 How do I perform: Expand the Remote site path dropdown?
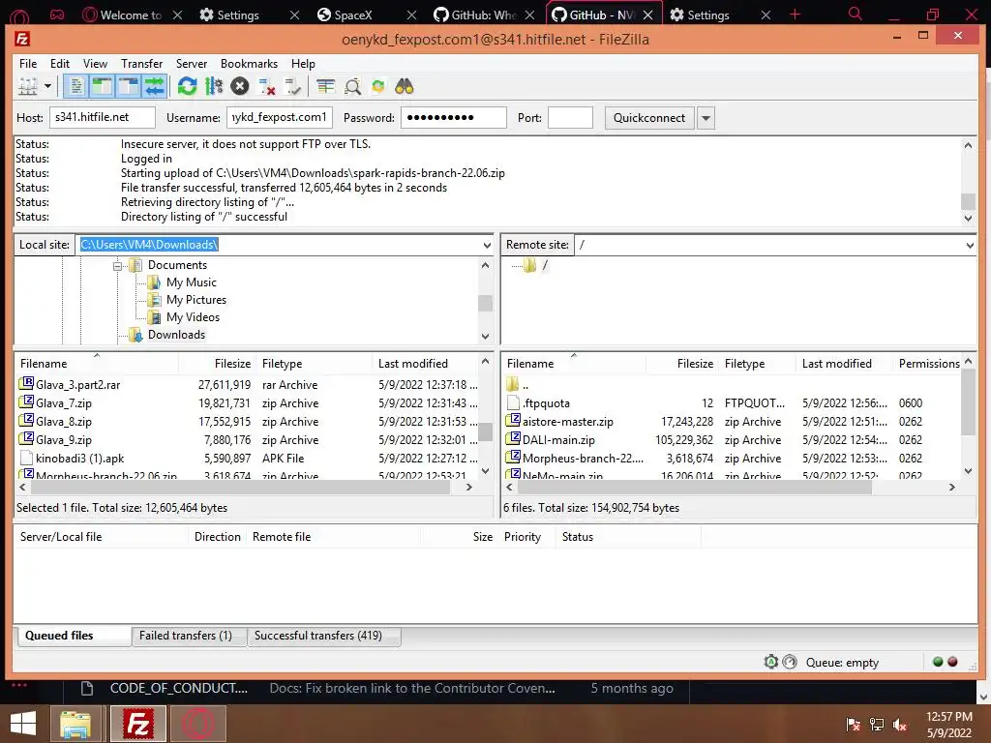point(970,245)
